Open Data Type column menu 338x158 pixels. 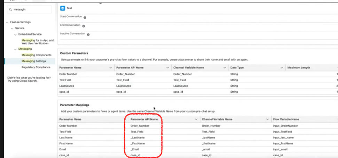(282, 68)
